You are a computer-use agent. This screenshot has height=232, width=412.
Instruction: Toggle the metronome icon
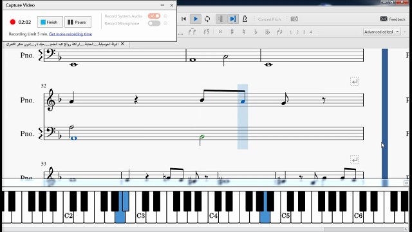(x=245, y=19)
